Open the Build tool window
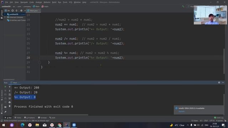Screen dimensions: 228x128 coord(52,118)
